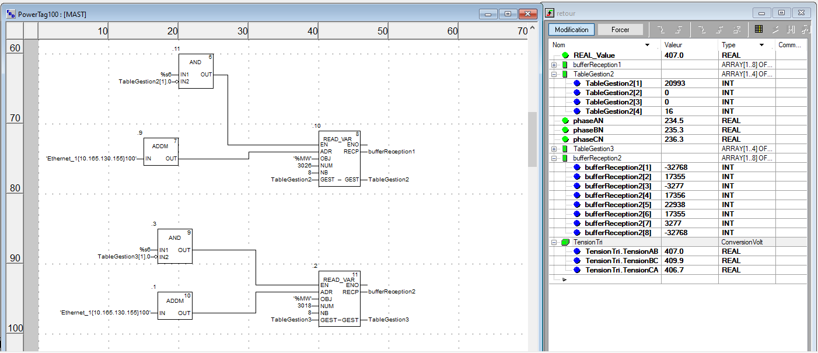The height and width of the screenshot is (353, 818).
Task: Open the Nom column filter dropdown
Action: click(x=647, y=45)
